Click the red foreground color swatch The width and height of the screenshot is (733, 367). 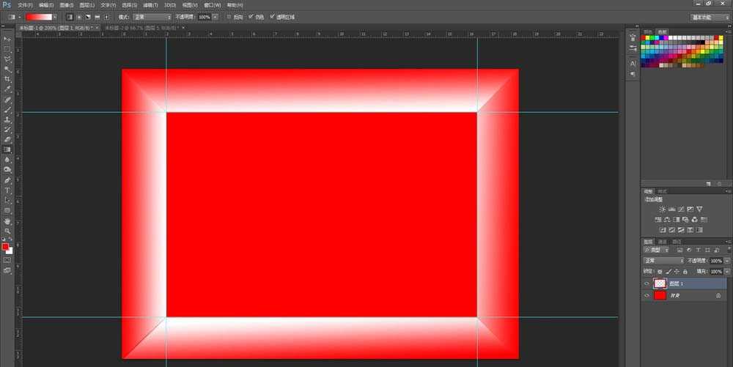pyautogui.click(x=5, y=247)
